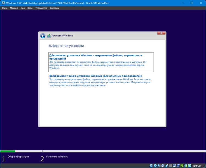
Task: Click the display monitor indicator in the status bar
Action: [174, 166]
